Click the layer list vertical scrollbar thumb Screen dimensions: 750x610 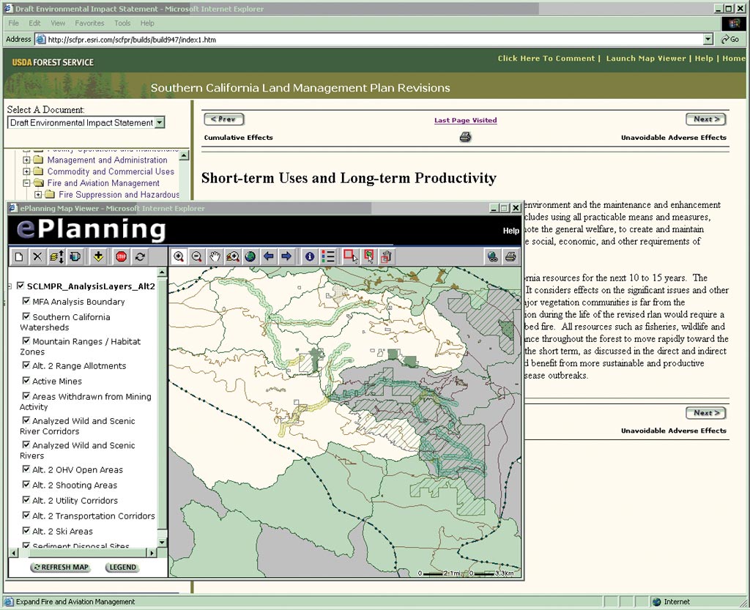[x=162, y=404]
